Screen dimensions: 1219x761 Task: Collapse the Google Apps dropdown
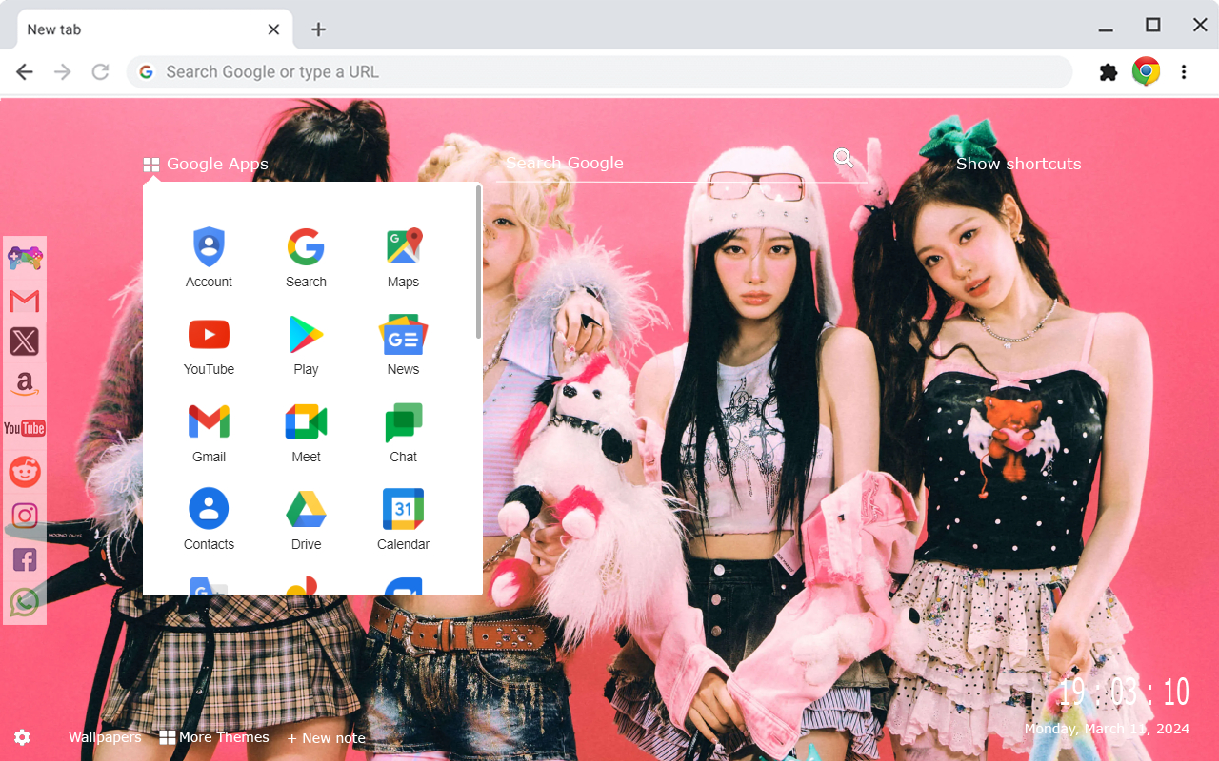tap(206, 164)
